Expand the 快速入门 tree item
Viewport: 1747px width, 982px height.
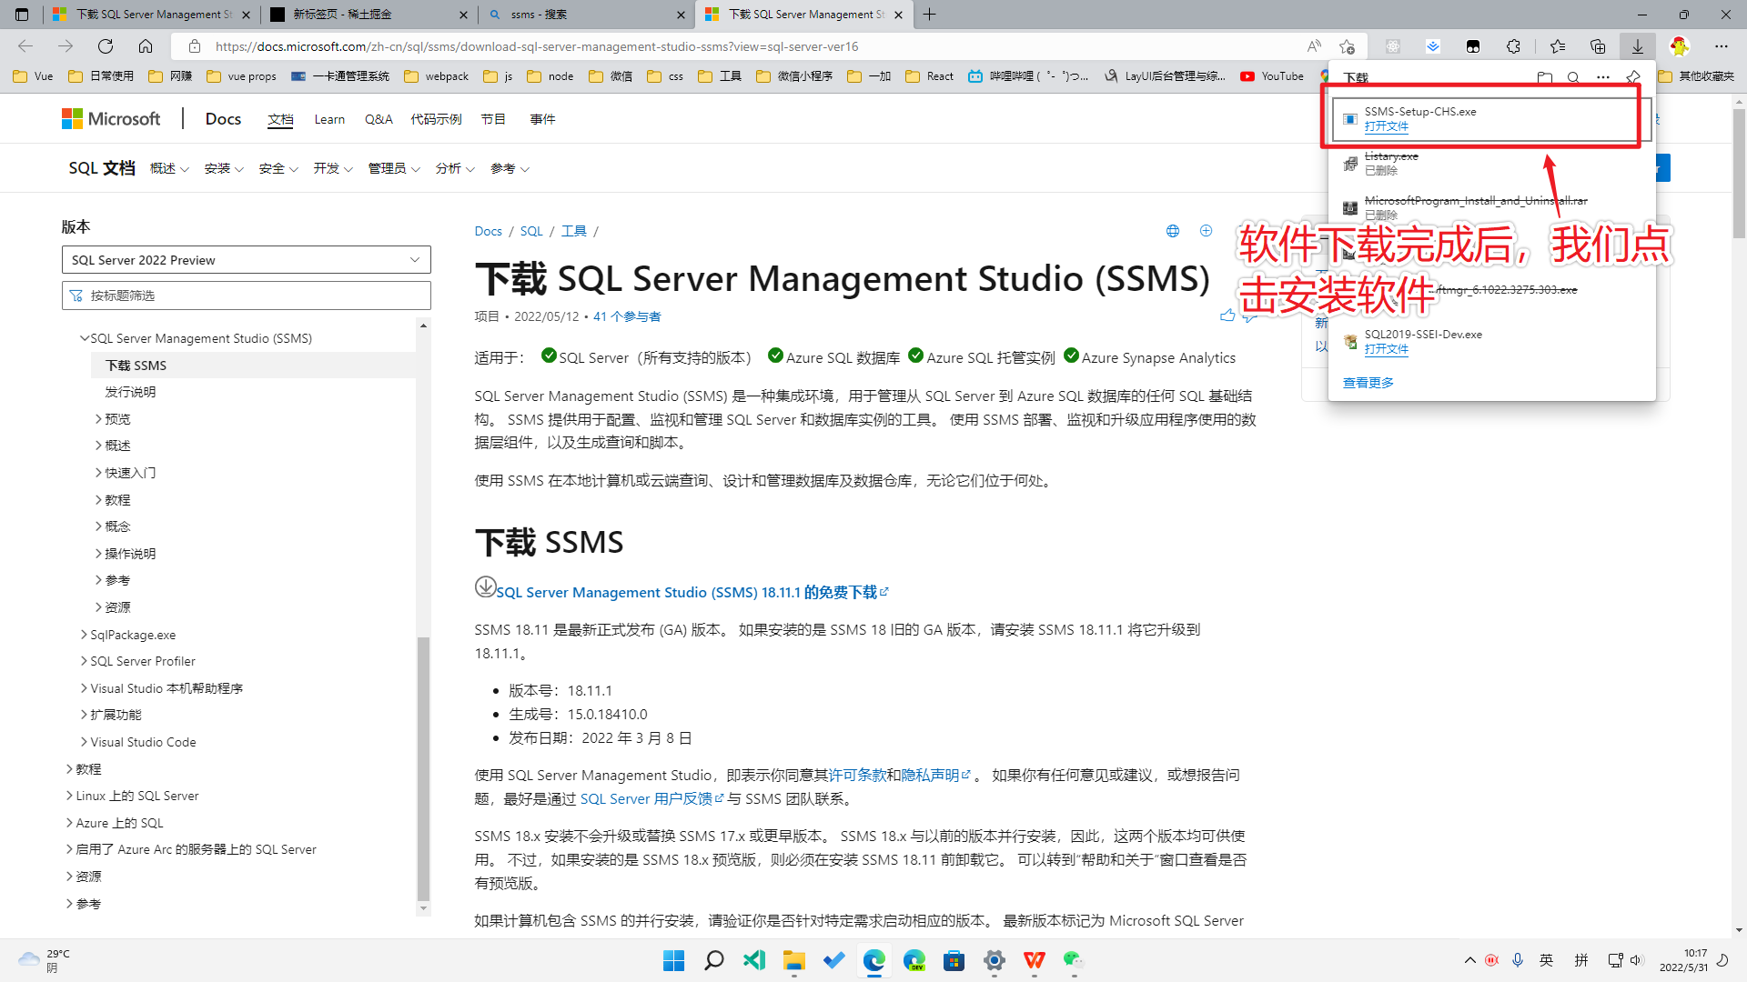(x=98, y=473)
